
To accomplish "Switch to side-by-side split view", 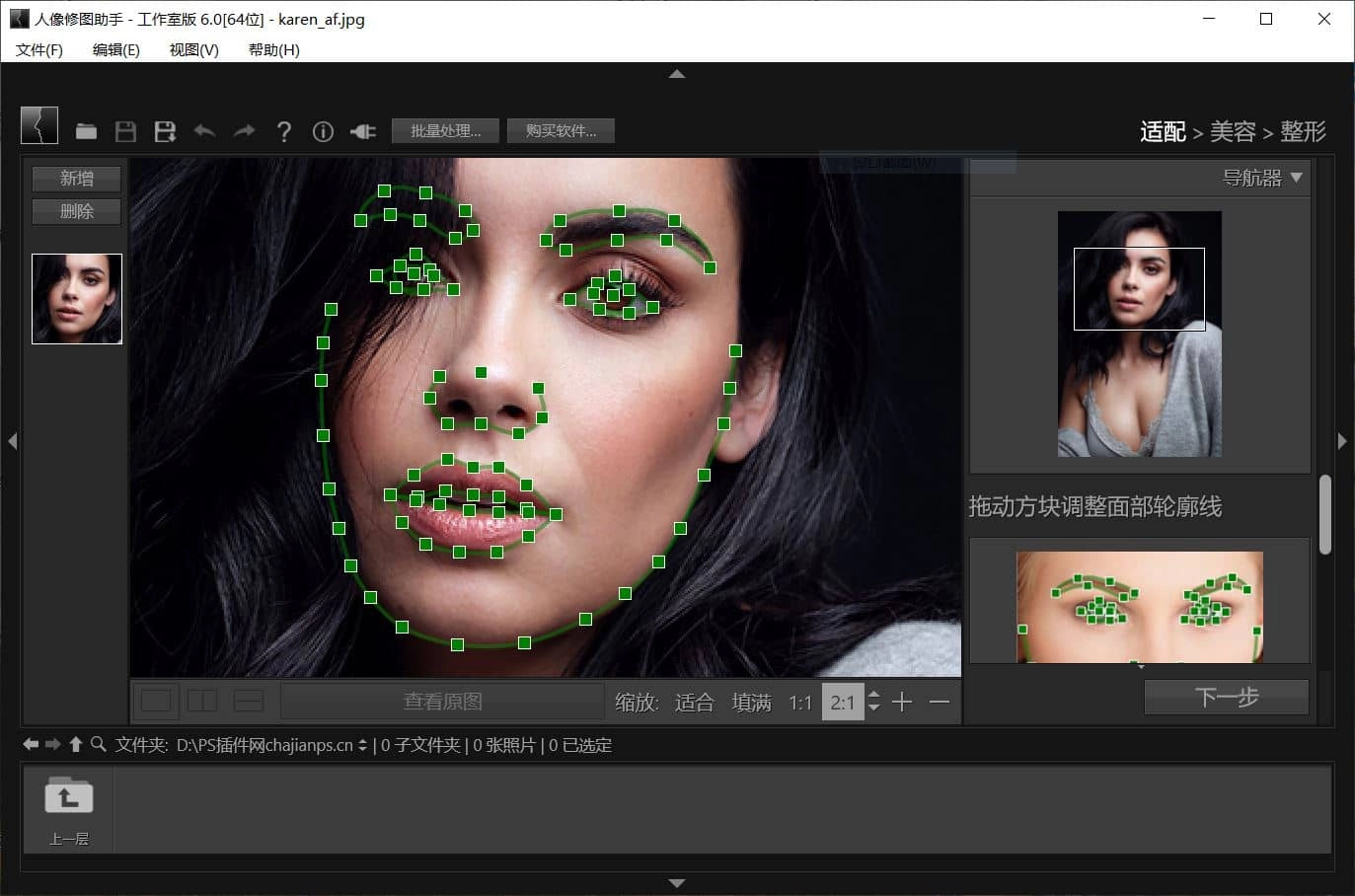I will (x=202, y=701).
